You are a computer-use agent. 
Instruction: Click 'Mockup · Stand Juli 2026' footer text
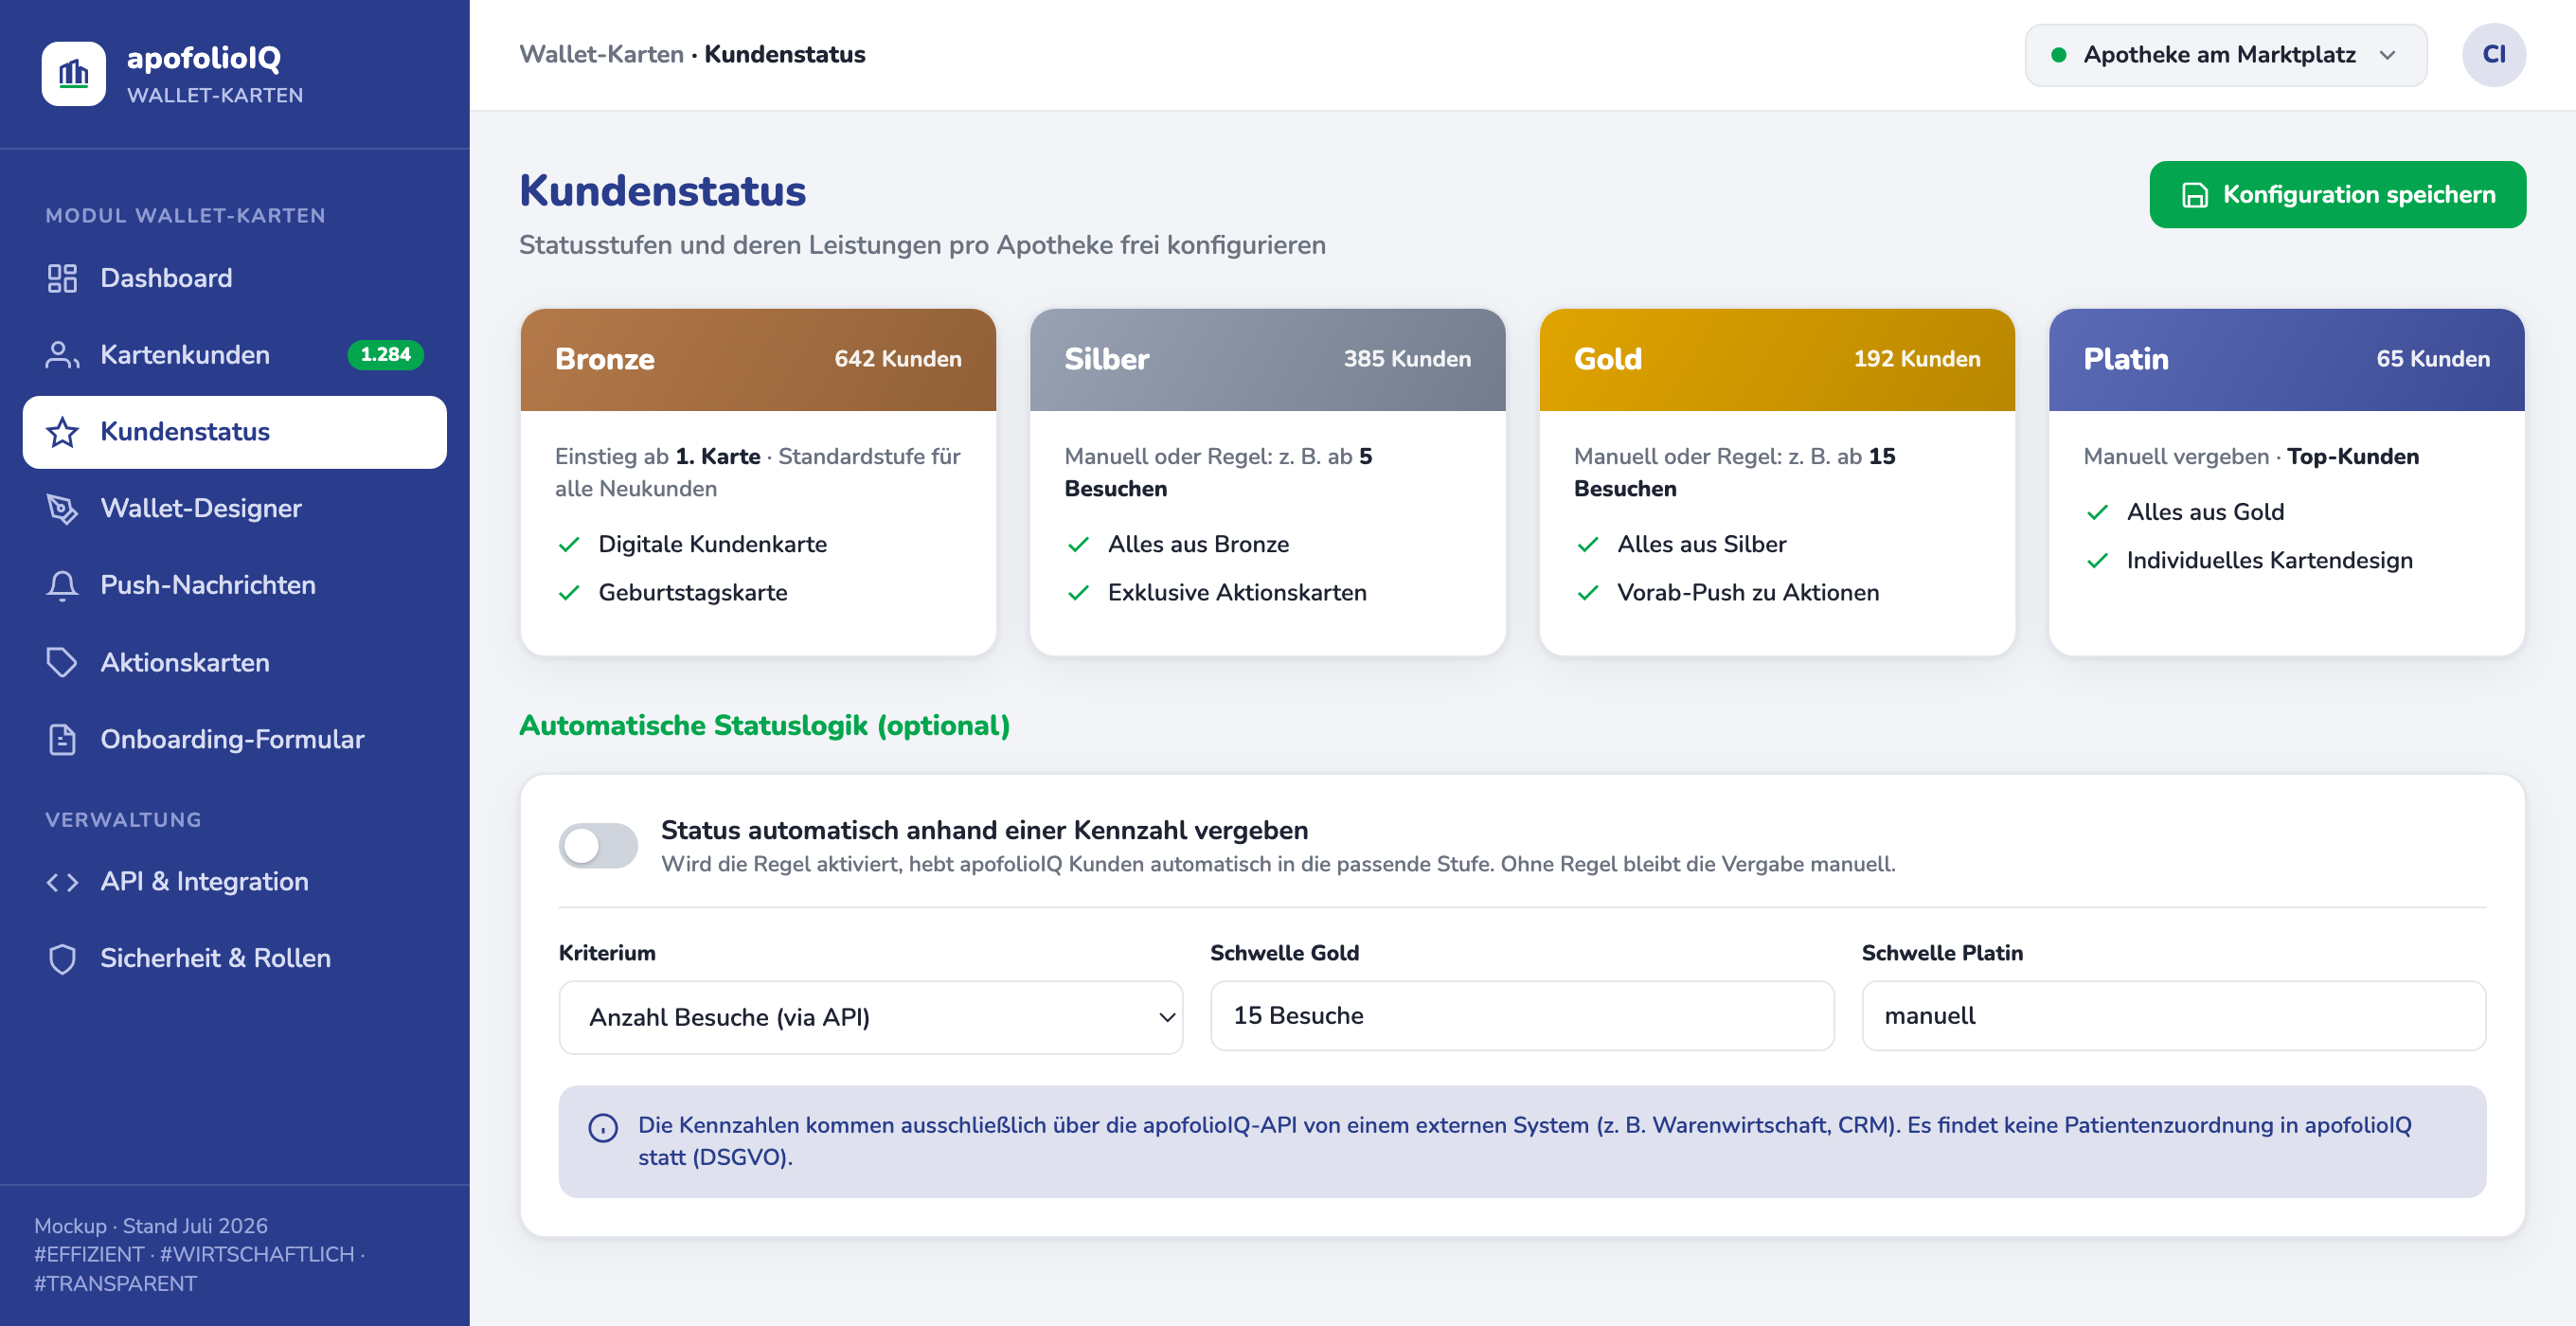151,1225
